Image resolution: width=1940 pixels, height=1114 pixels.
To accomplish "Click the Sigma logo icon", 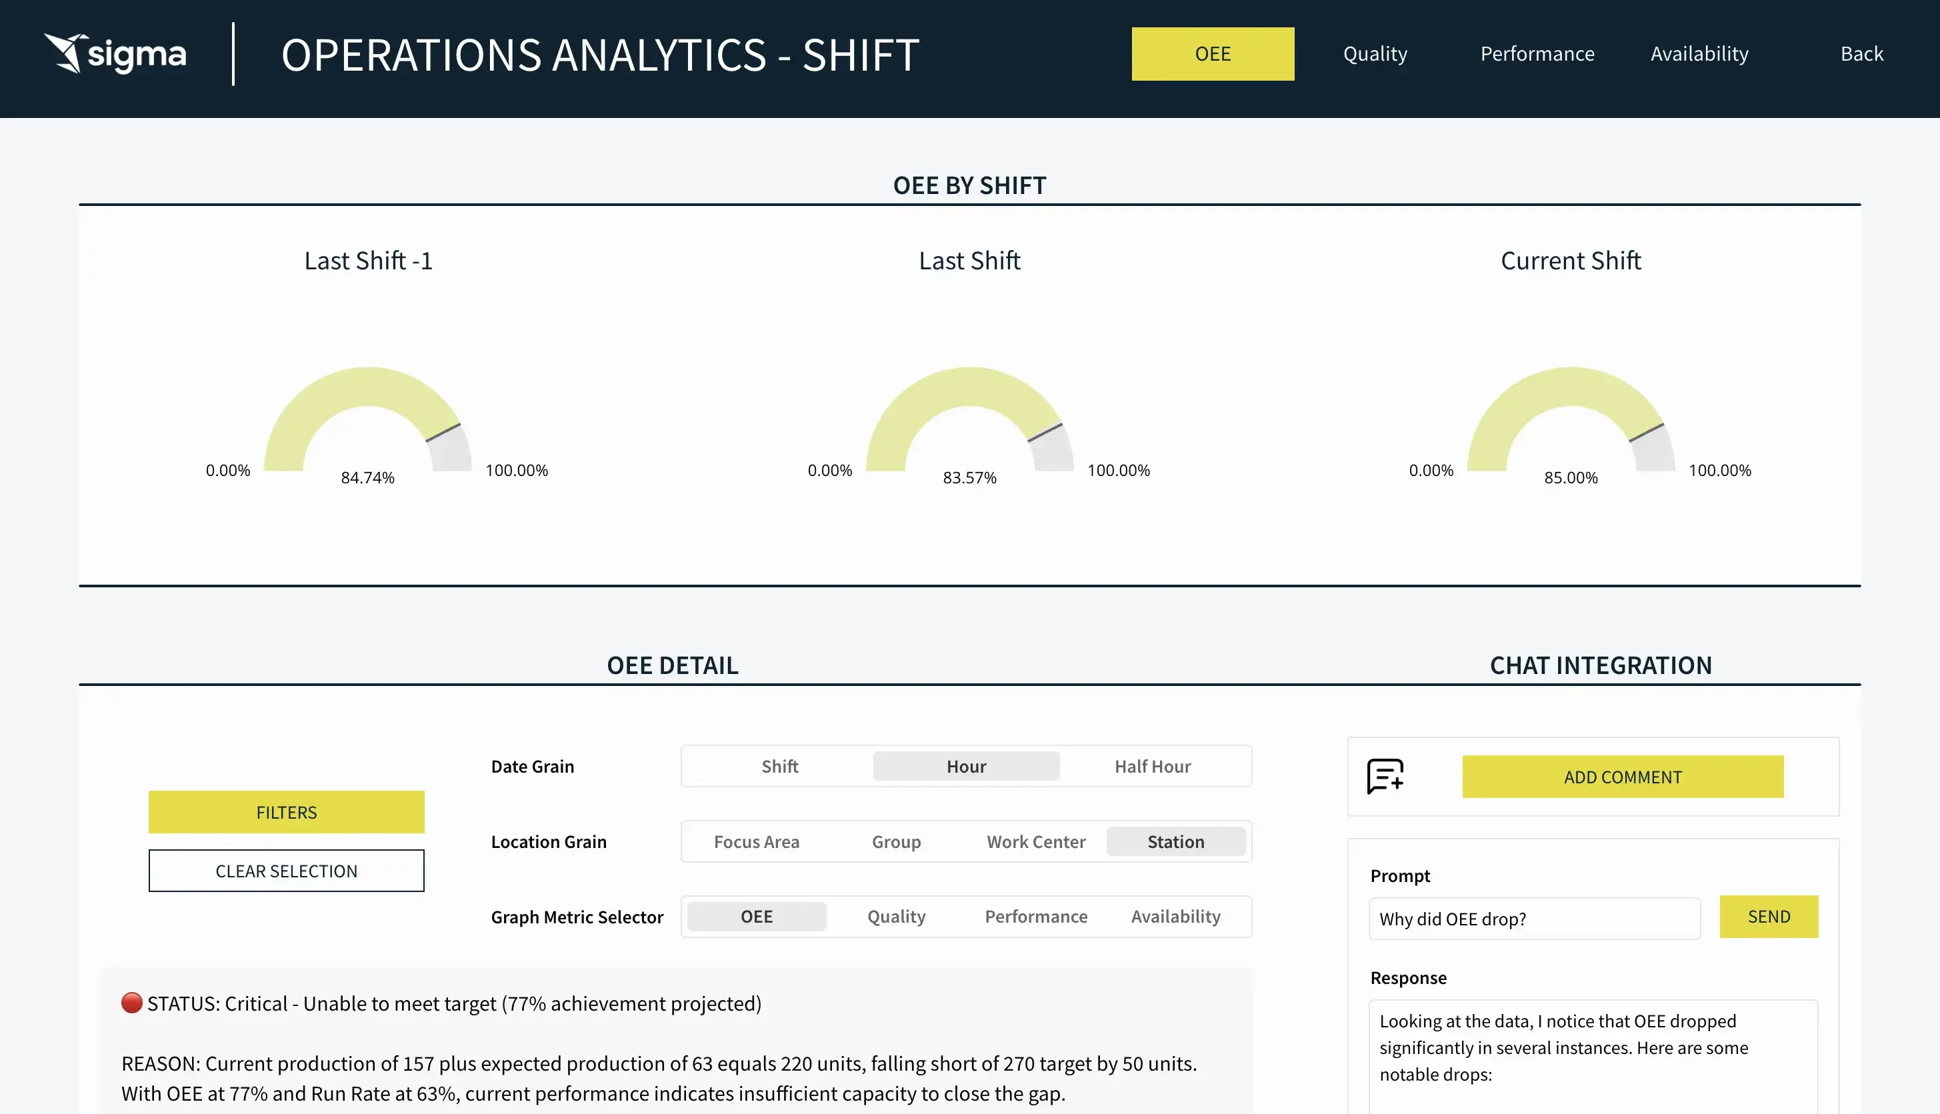I will (x=65, y=53).
